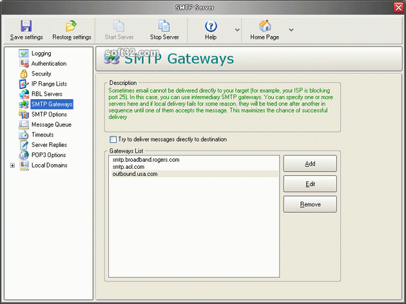
Task: Click the Local Domains icon
Action: coord(24,166)
